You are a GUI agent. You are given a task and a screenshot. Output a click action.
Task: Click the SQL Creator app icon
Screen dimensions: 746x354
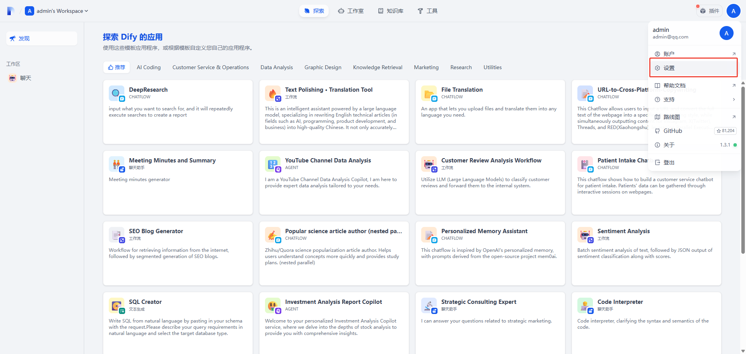point(117,305)
